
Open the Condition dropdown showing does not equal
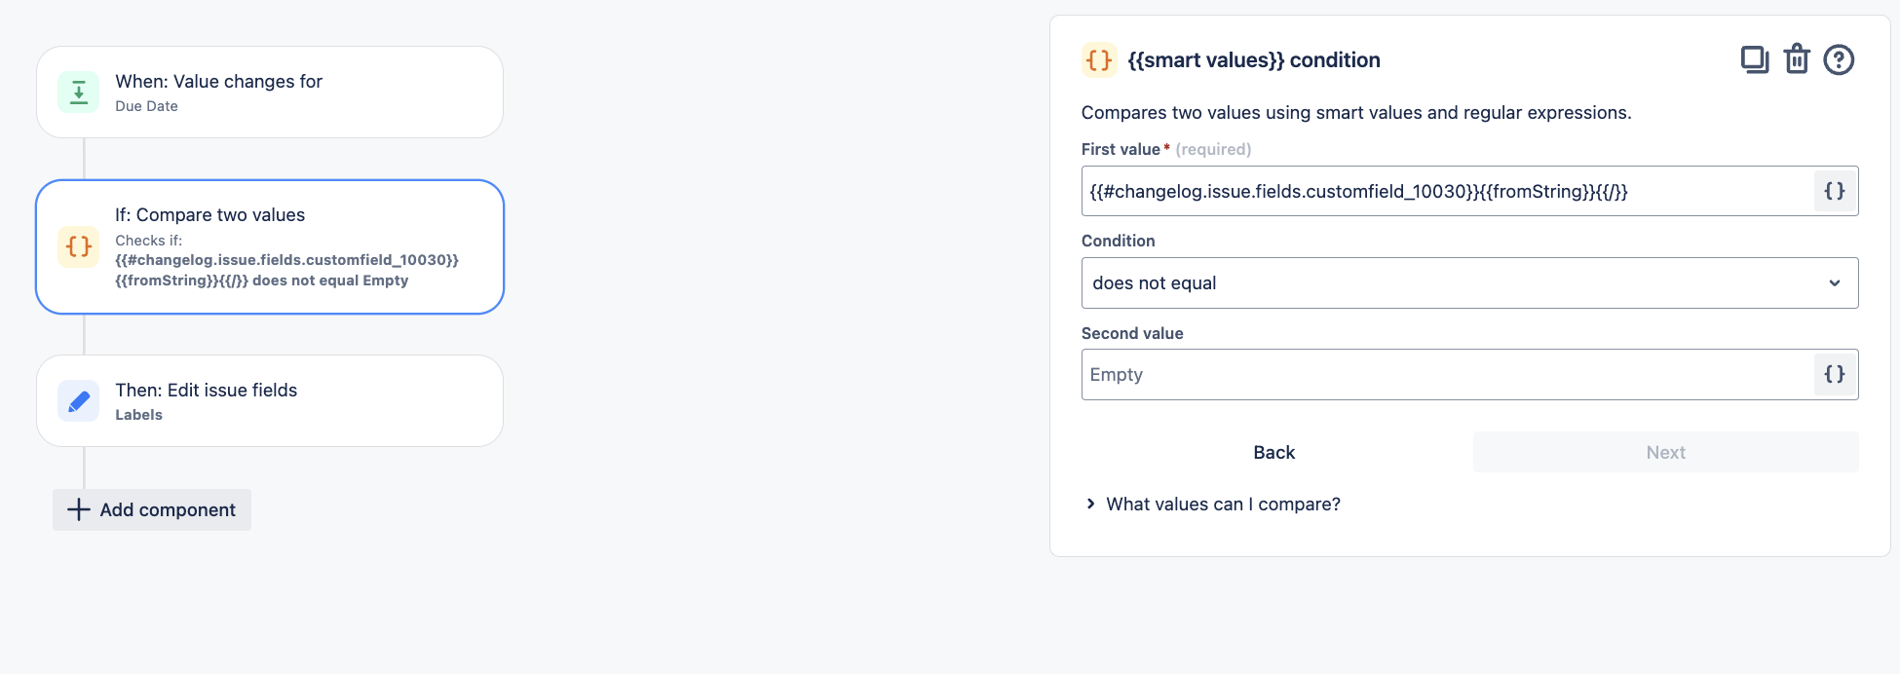1469,283
